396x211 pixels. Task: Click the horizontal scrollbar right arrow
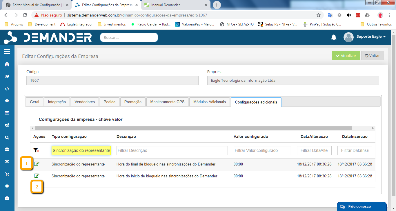coord(373,128)
